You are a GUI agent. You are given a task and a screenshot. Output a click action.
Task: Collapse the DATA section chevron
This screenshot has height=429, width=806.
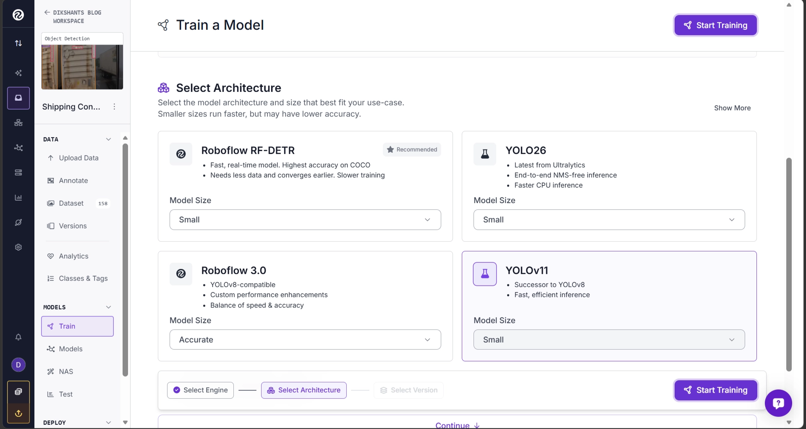pyautogui.click(x=108, y=139)
